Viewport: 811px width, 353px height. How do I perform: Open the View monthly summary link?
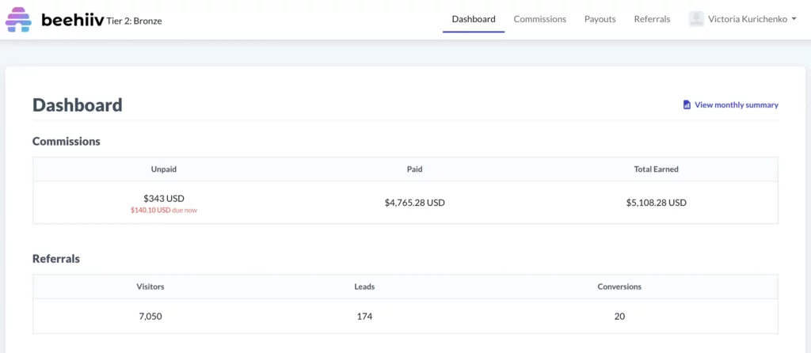tap(736, 104)
